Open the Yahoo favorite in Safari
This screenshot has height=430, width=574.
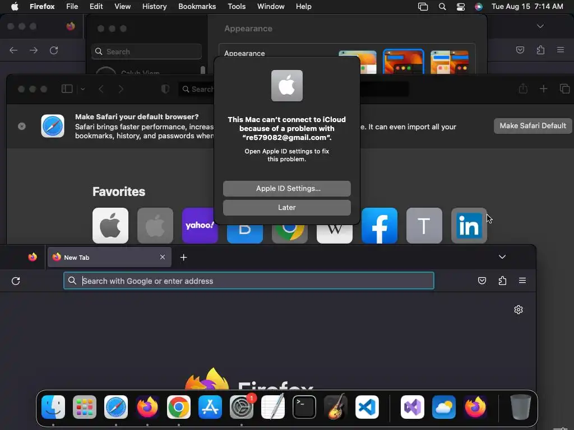pos(200,225)
